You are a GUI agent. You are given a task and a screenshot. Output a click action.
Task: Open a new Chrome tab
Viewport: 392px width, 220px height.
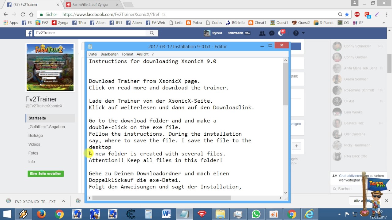tap(128, 5)
